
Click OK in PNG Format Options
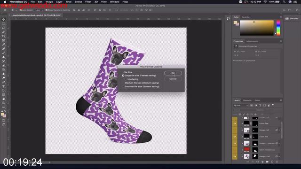(x=173, y=73)
